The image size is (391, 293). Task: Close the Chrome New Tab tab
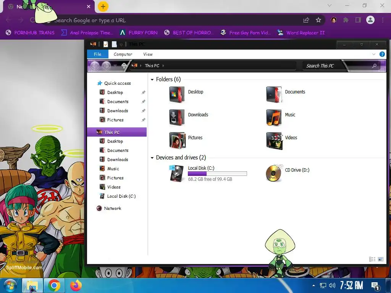(x=89, y=6)
